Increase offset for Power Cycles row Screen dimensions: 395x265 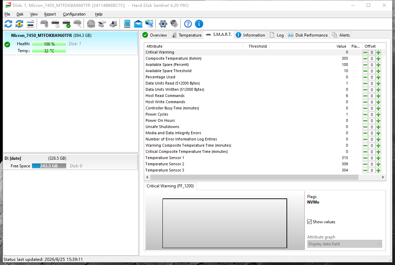click(x=378, y=115)
